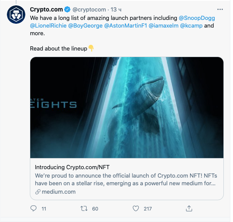
Task: Open the tweet timestamp link
Action: pyautogui.click(x=116, y=9)
